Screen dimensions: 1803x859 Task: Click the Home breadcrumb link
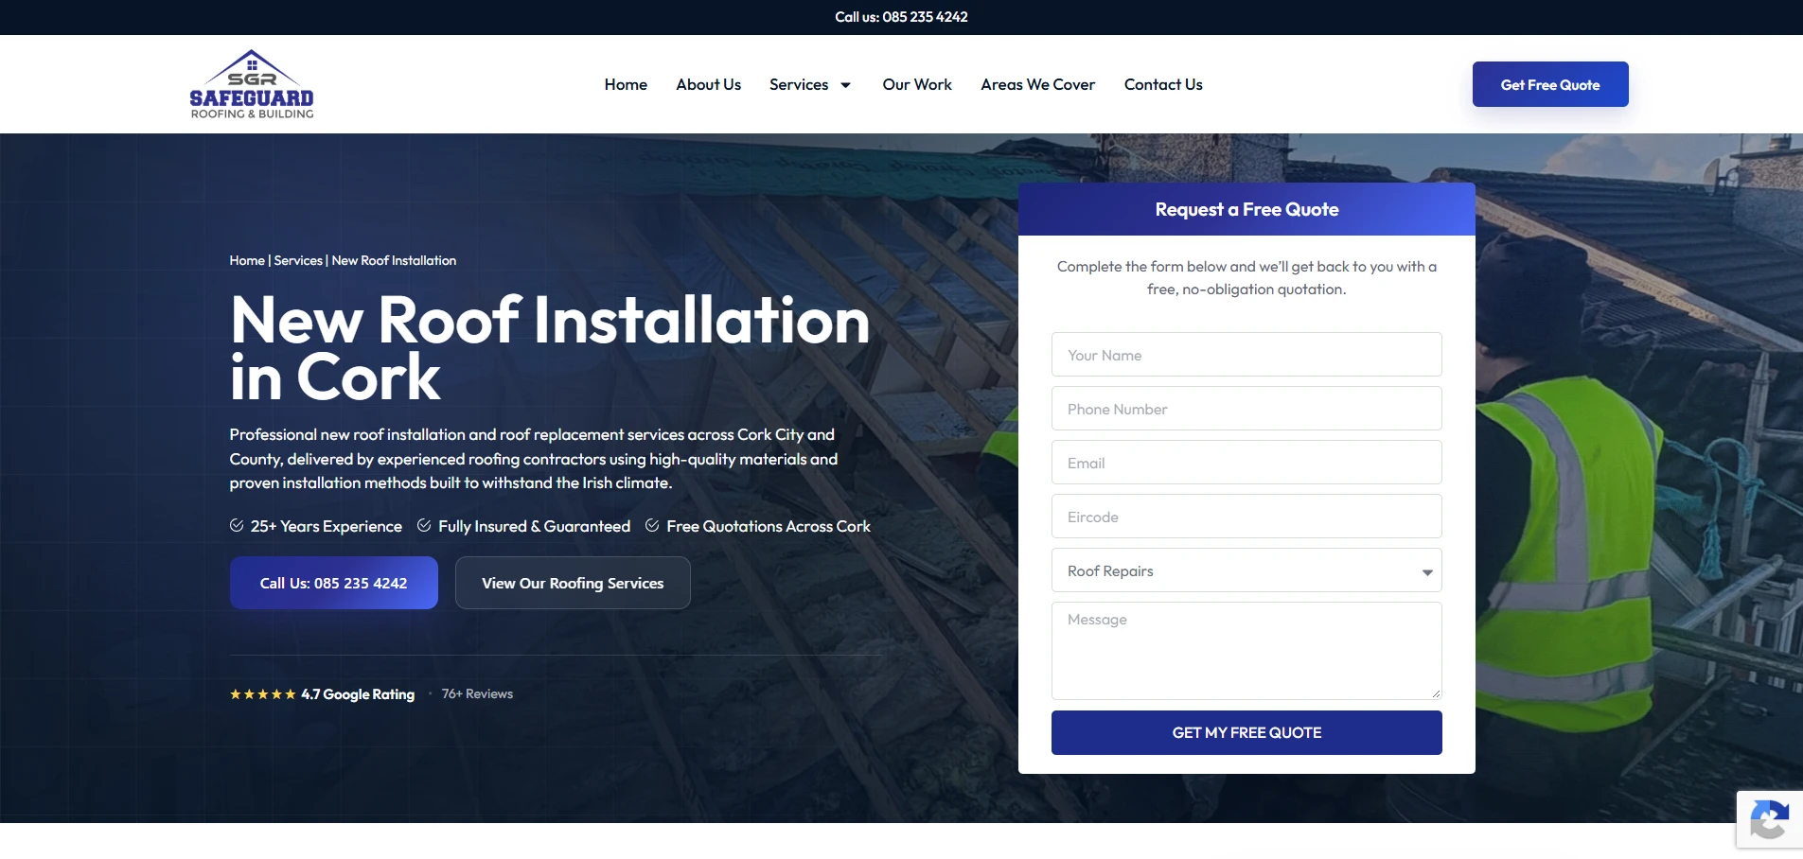pyautogui.click(x=247, y=260)
